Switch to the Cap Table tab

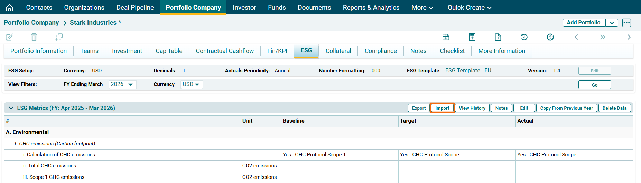pyautogui.click(x=169, y=51)
